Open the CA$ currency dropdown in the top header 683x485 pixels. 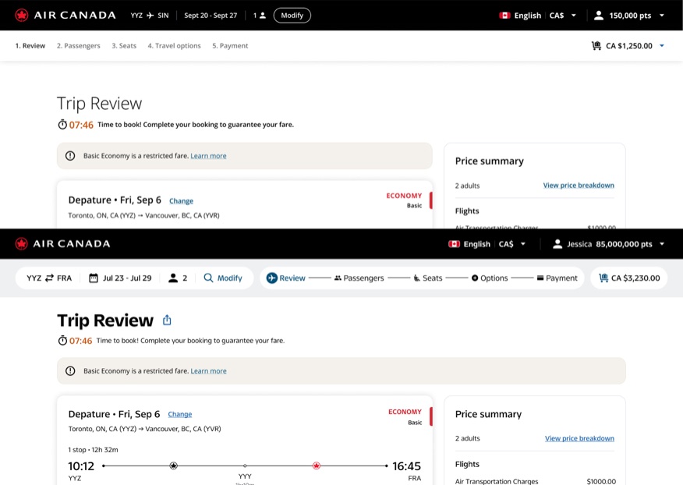coord(563,16)
